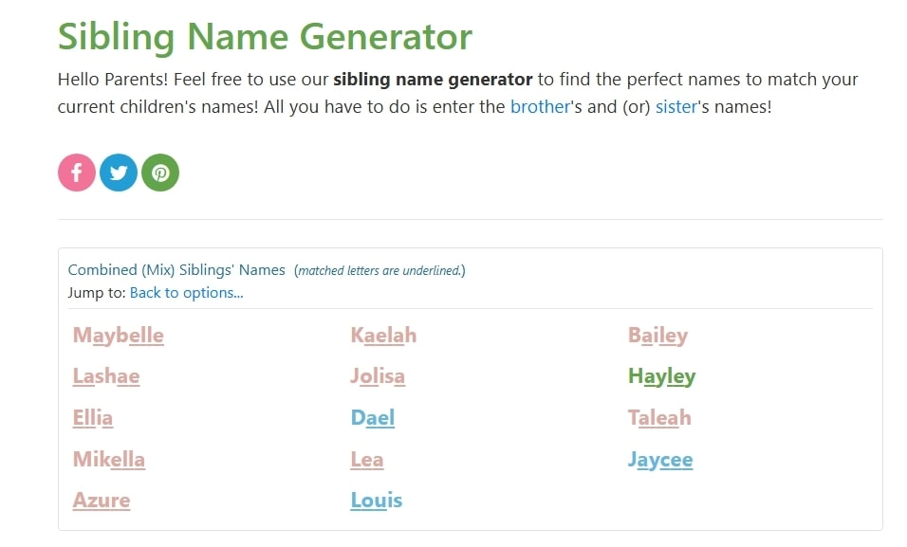The width and height of the screenshot is (907, 547).
Task: Select the name Lea
Action: 367,460
